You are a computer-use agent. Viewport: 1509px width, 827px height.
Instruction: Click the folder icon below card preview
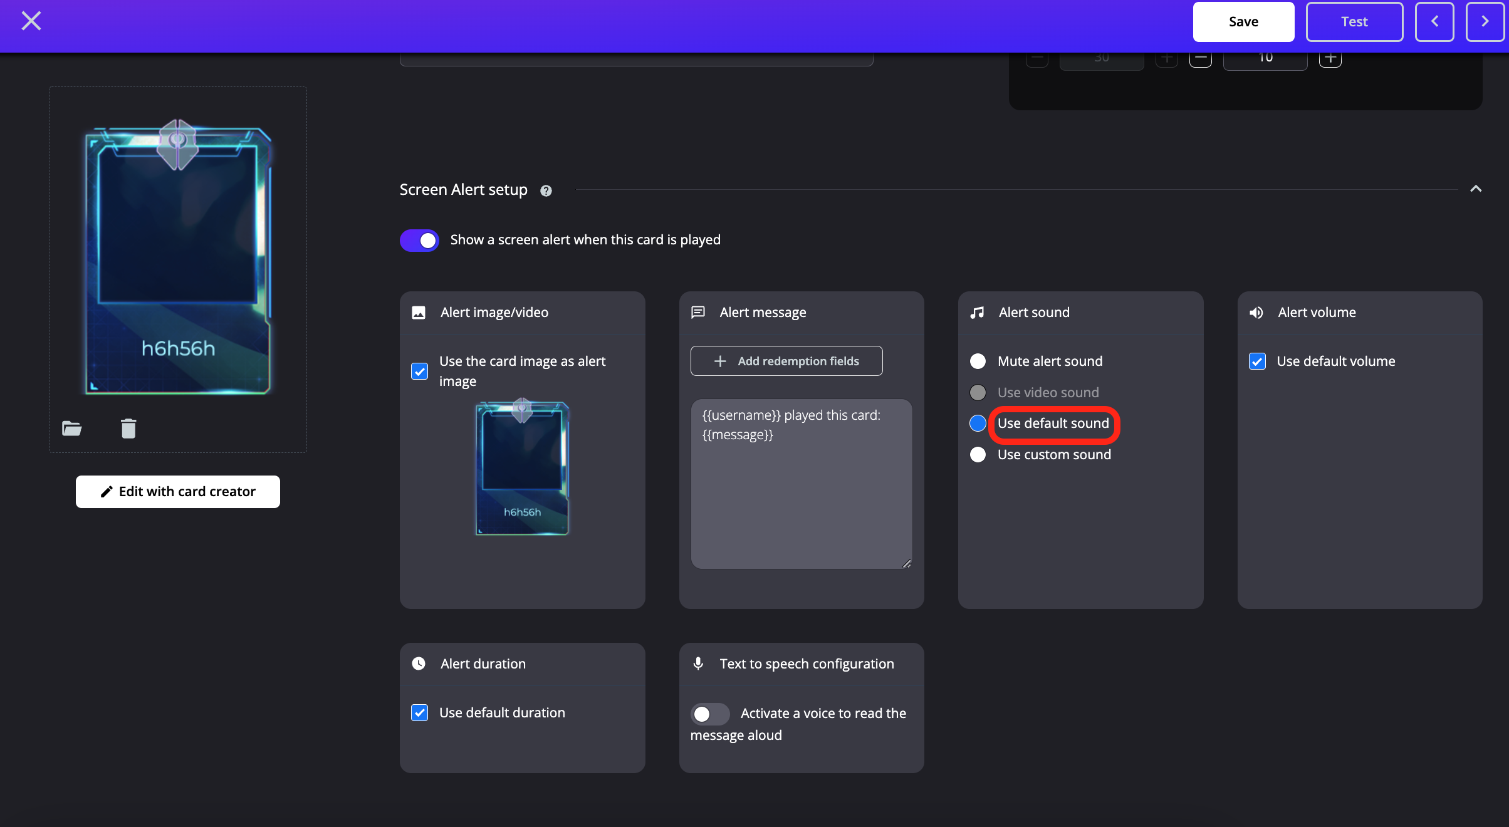pyautogui.click(x=70, y=427)
